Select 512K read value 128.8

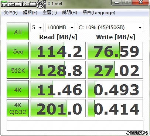[x=58, y=70]
